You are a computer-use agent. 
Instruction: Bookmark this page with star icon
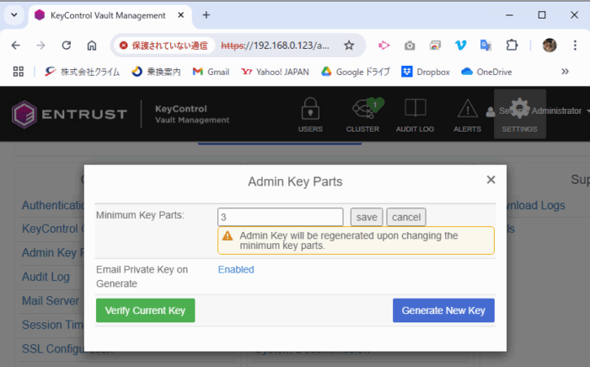[349, 46]
